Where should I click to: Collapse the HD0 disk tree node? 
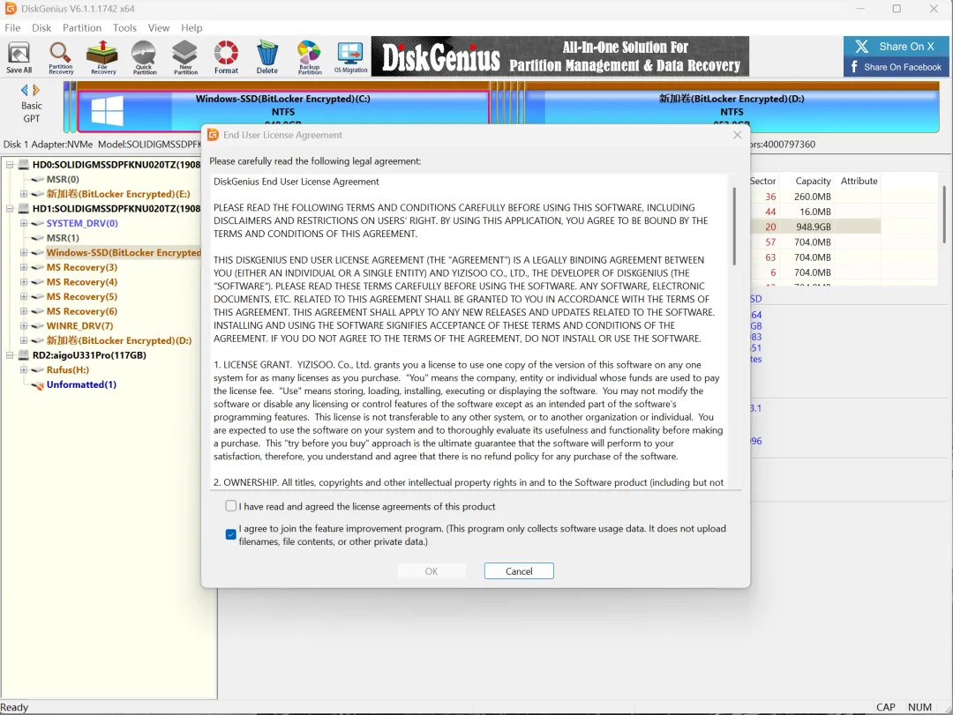point(10,165)
